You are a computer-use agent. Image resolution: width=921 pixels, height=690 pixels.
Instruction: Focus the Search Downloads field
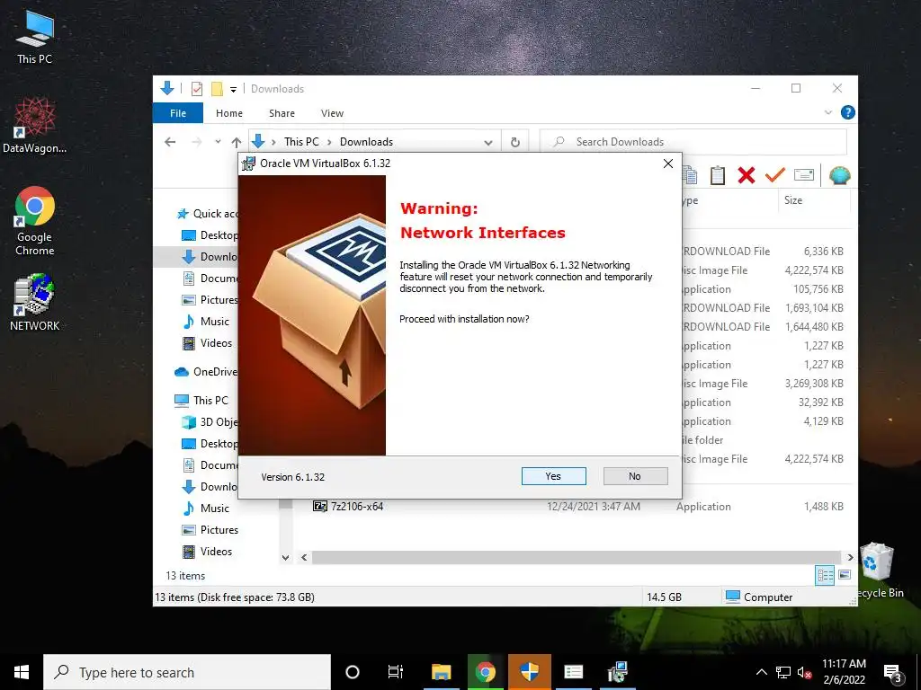point(693,142)
